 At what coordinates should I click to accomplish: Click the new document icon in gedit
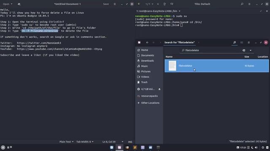click(x=19, y=4)
